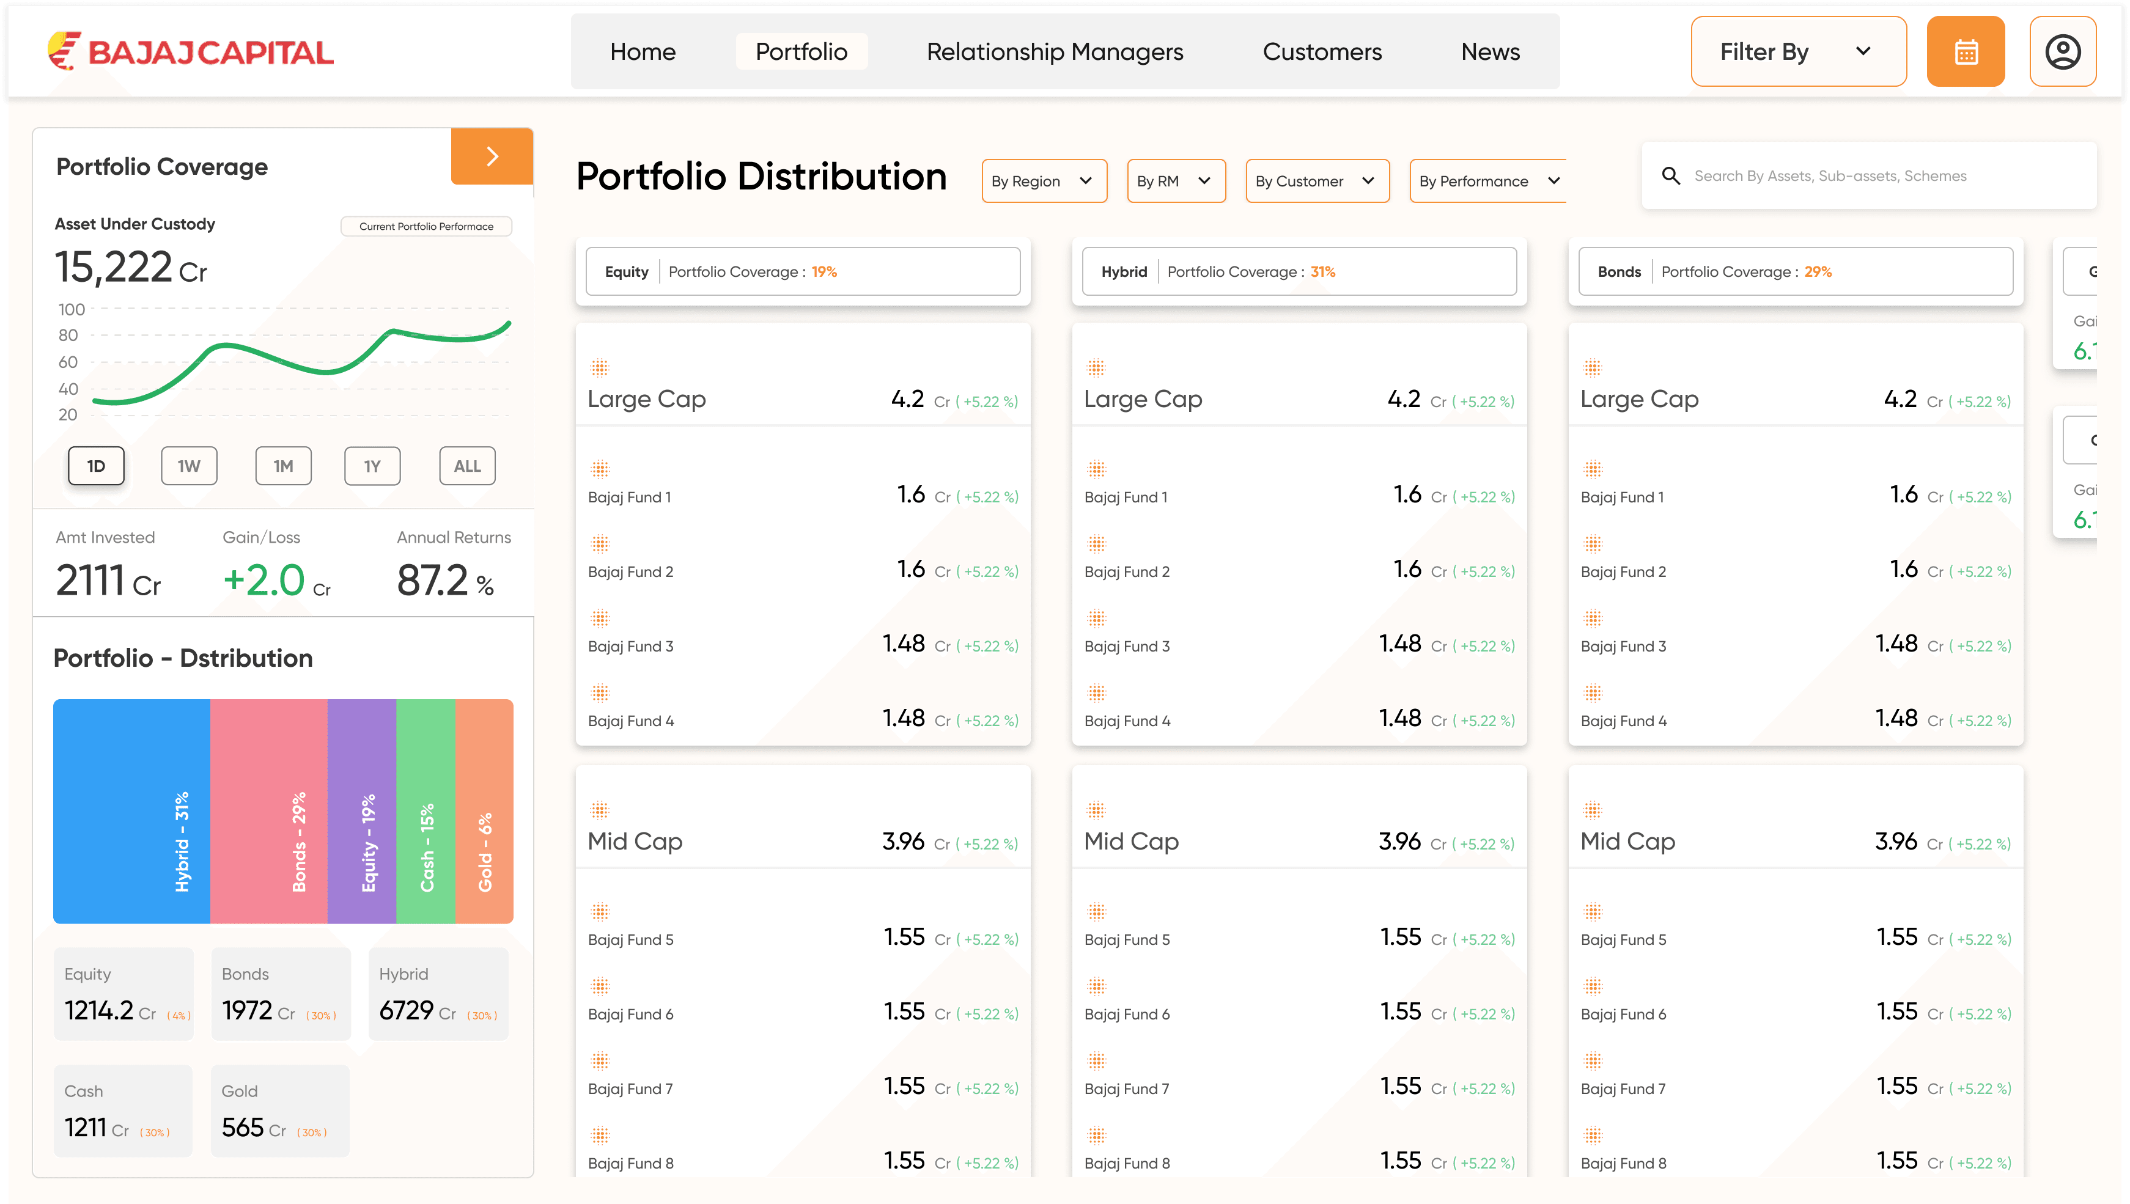Image resolution: width=2130 pixels, height=1204 pixels.
Task: Click dotted icon above Hybrid Mid Cap
Action: [1095, 810]
